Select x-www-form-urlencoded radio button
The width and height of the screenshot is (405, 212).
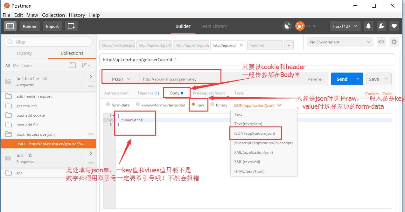pyautogui.click(x=138, y=105)
